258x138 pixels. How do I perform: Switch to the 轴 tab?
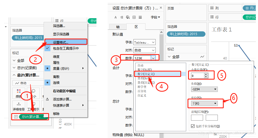point(118,27)
